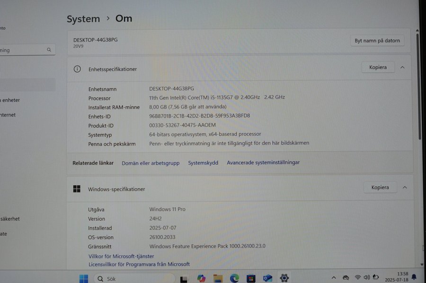
Task: Click the text 'Windows Feature Experience Pack 1000.26100.23.0'
Action: pyautogui.click(x=207, y=246)
